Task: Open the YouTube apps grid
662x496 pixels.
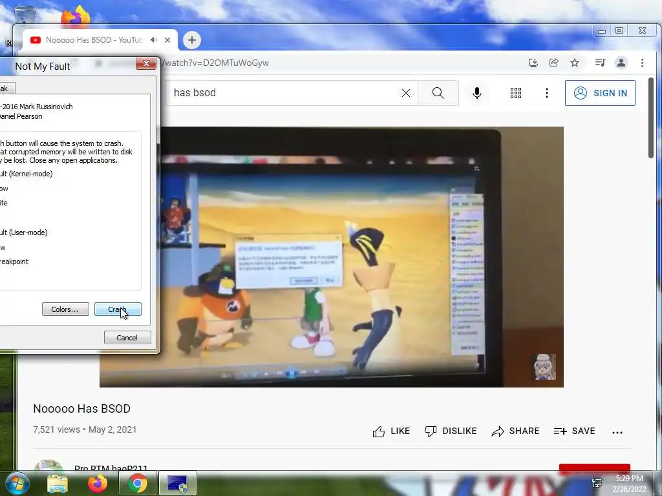Action: tap(515, 93)
